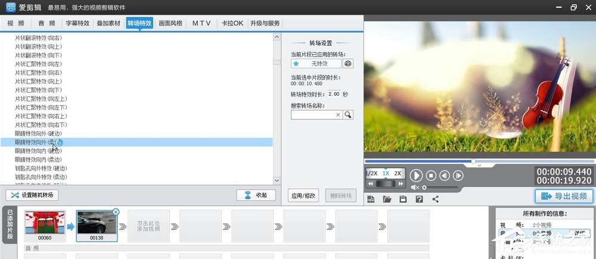Click the 爱剪辑 app logo in the title bar
Screen dimensions: 596x259
coord(11,7)
